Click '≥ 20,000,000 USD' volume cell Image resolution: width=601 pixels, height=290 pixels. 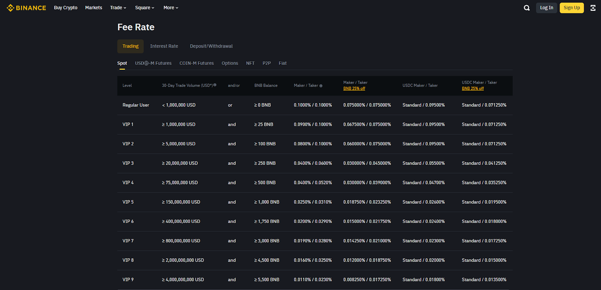[x=180, y=163]
